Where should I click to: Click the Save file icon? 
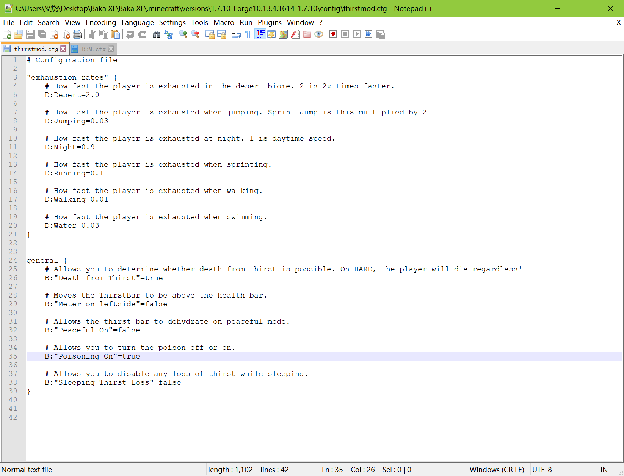pos(30,34)
